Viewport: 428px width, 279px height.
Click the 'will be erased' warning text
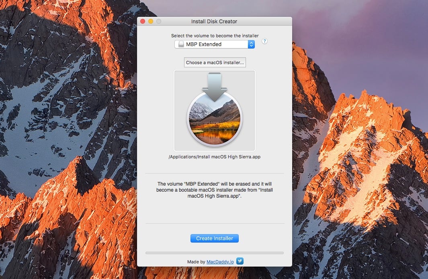tap(215, 190)
